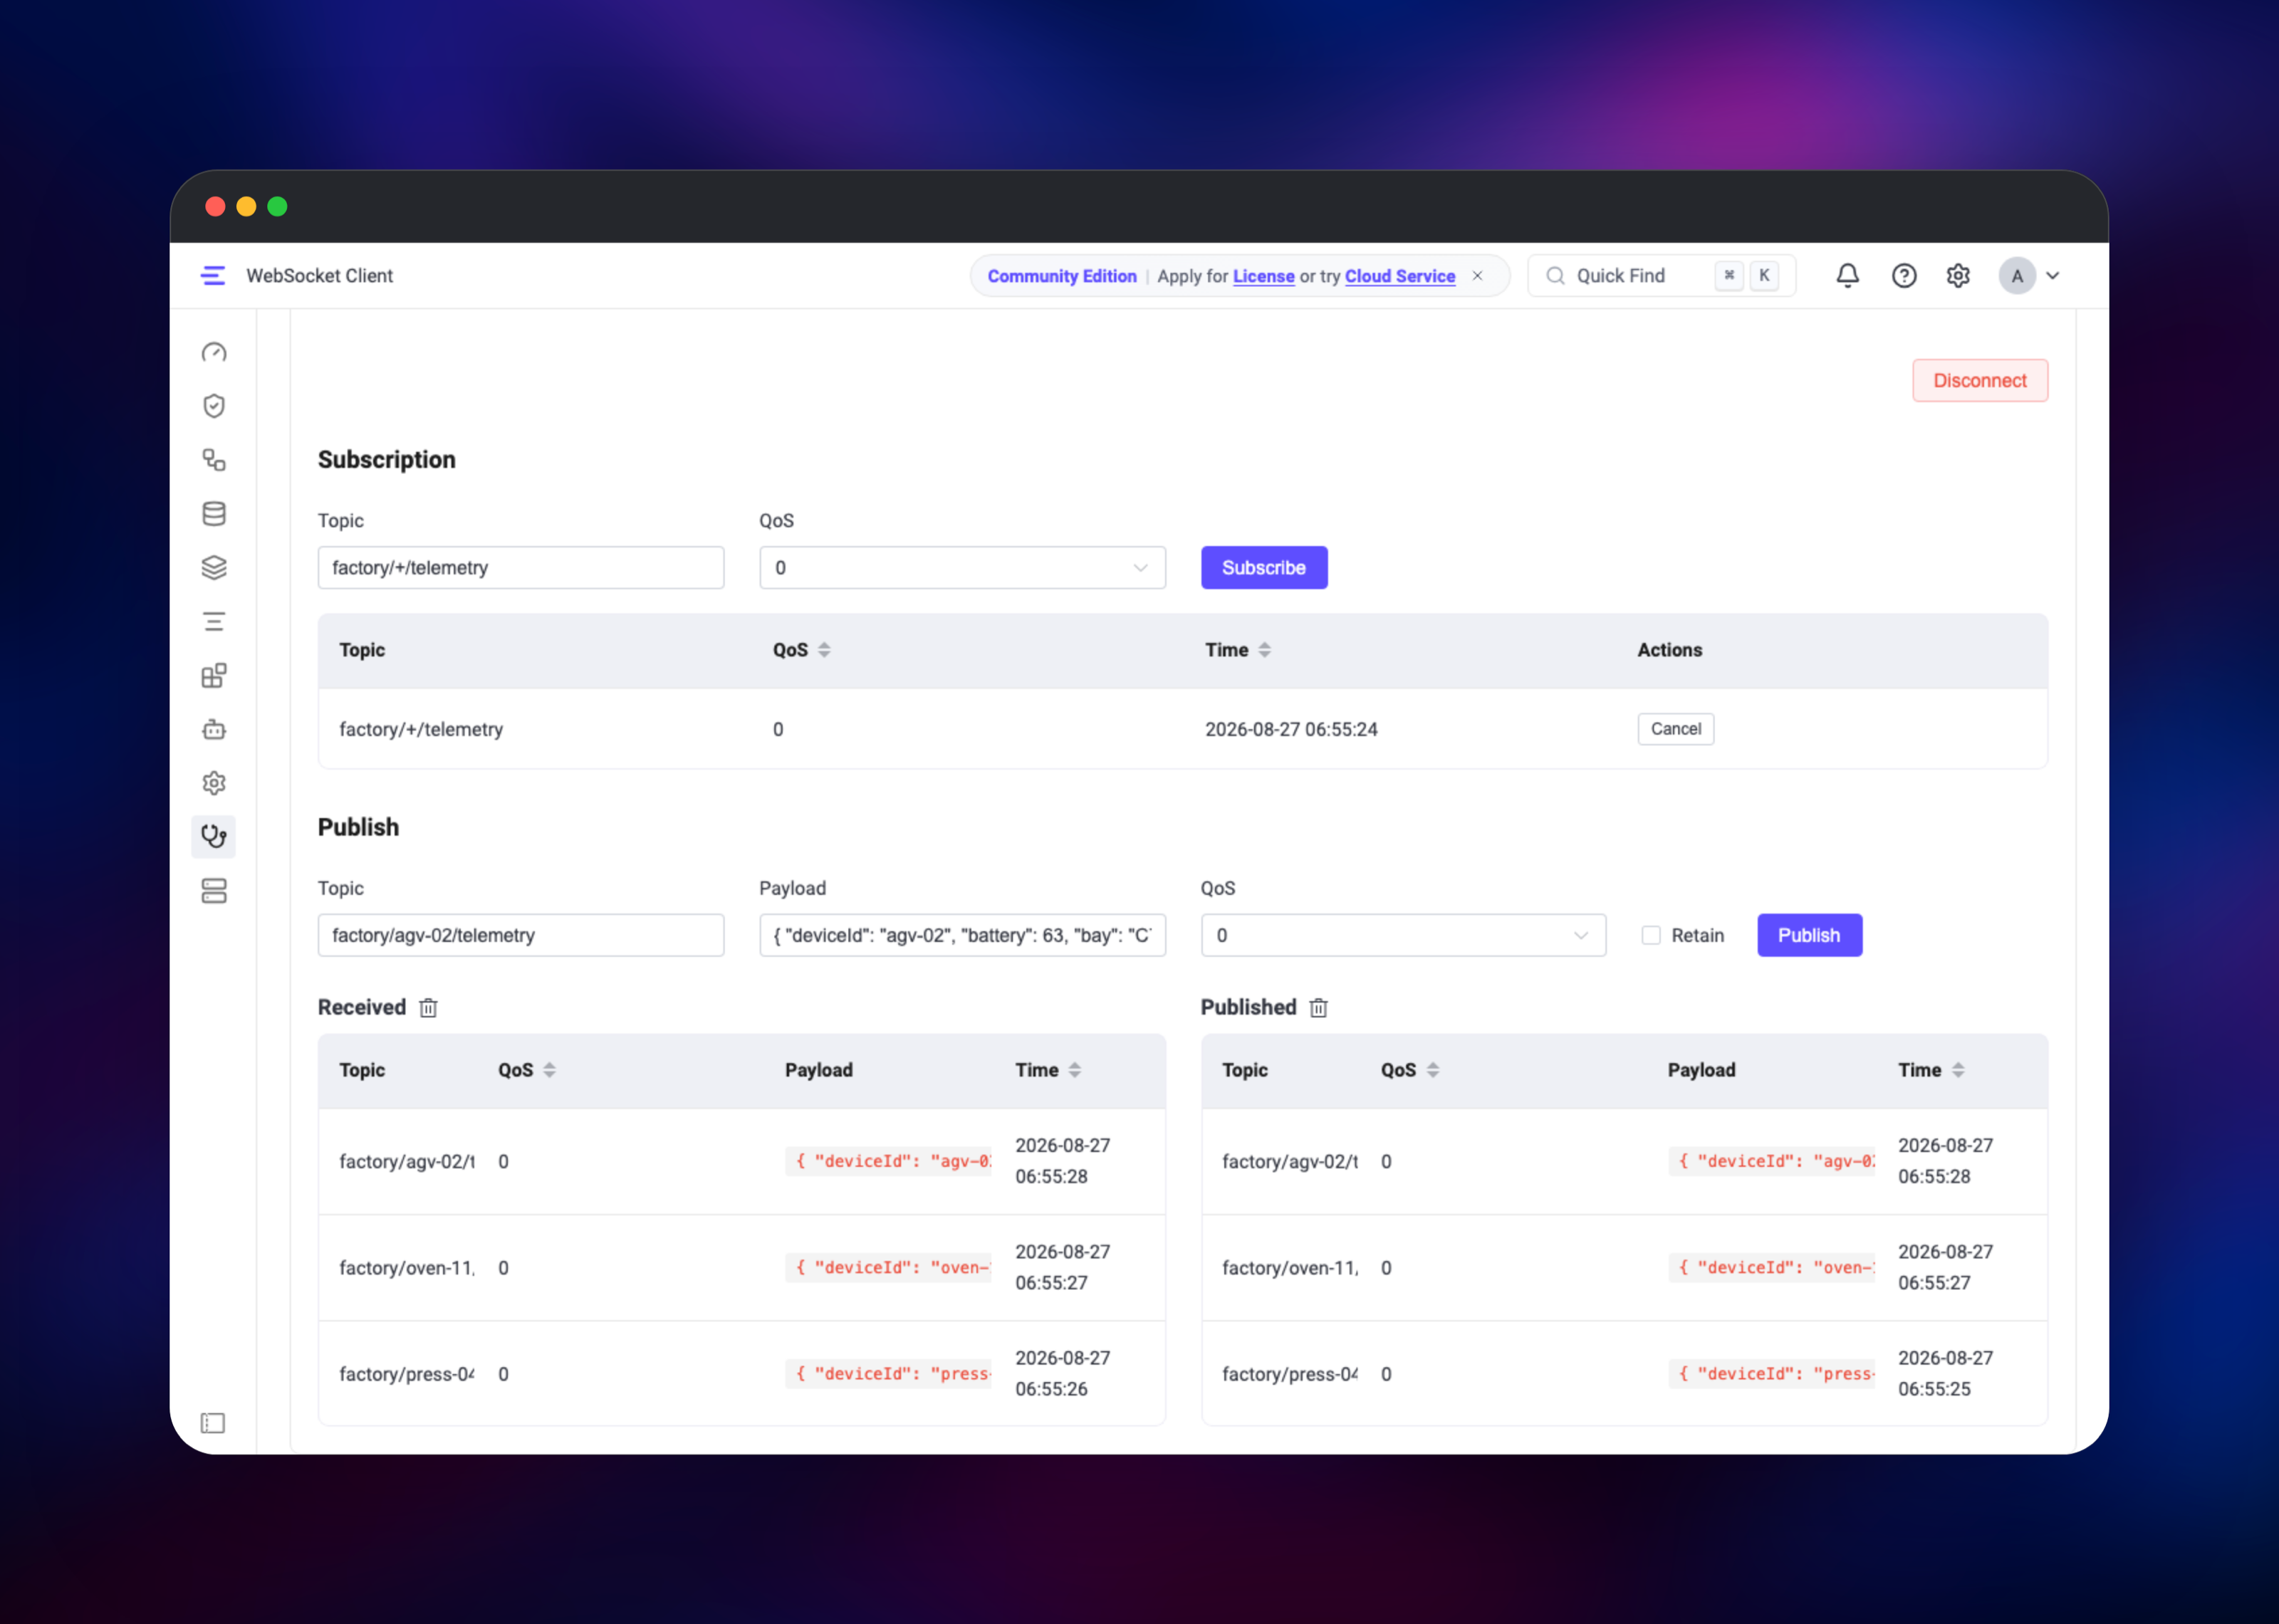Image resolution: width=2279 pixels, height=1624 pixels.
Task: Sort Received table by QoS
Action: (549, 1070)
